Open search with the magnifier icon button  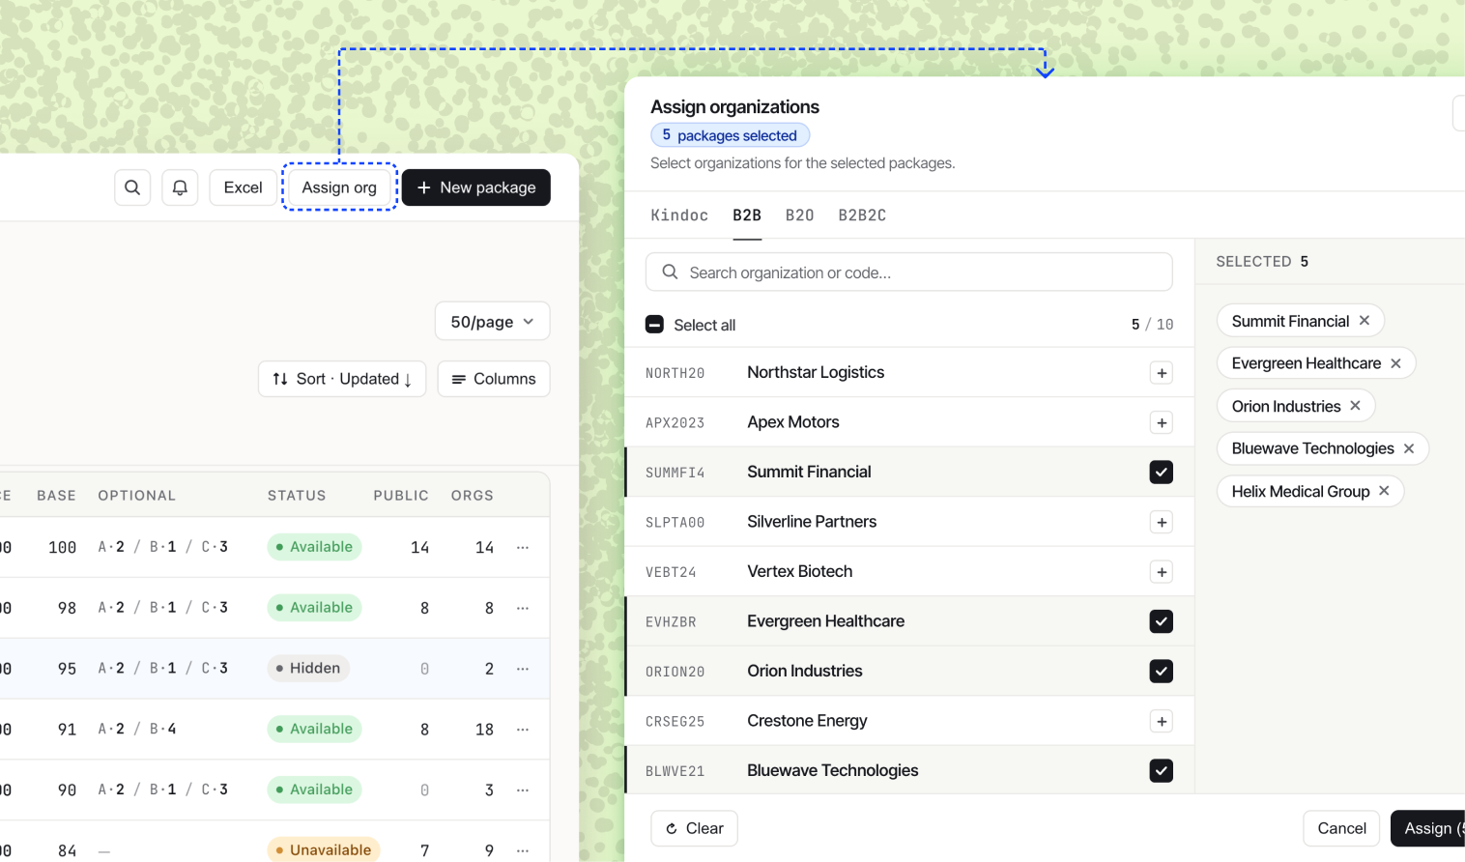[132, 187]
